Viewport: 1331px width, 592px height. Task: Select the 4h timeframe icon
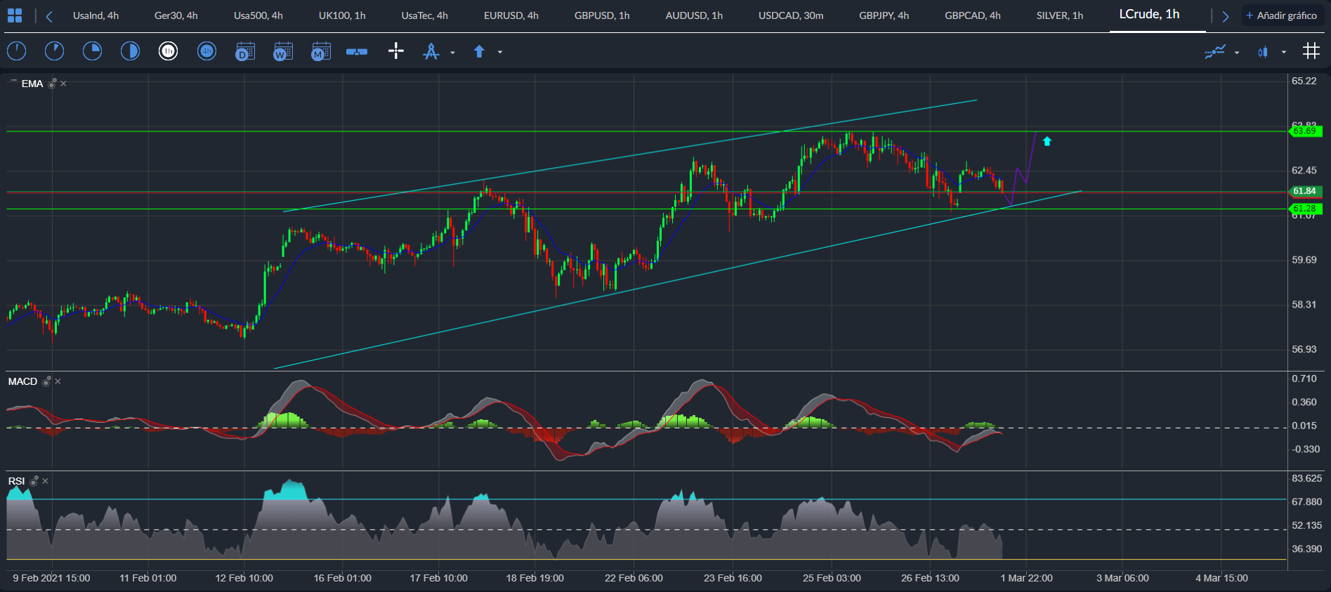[206, 51]
